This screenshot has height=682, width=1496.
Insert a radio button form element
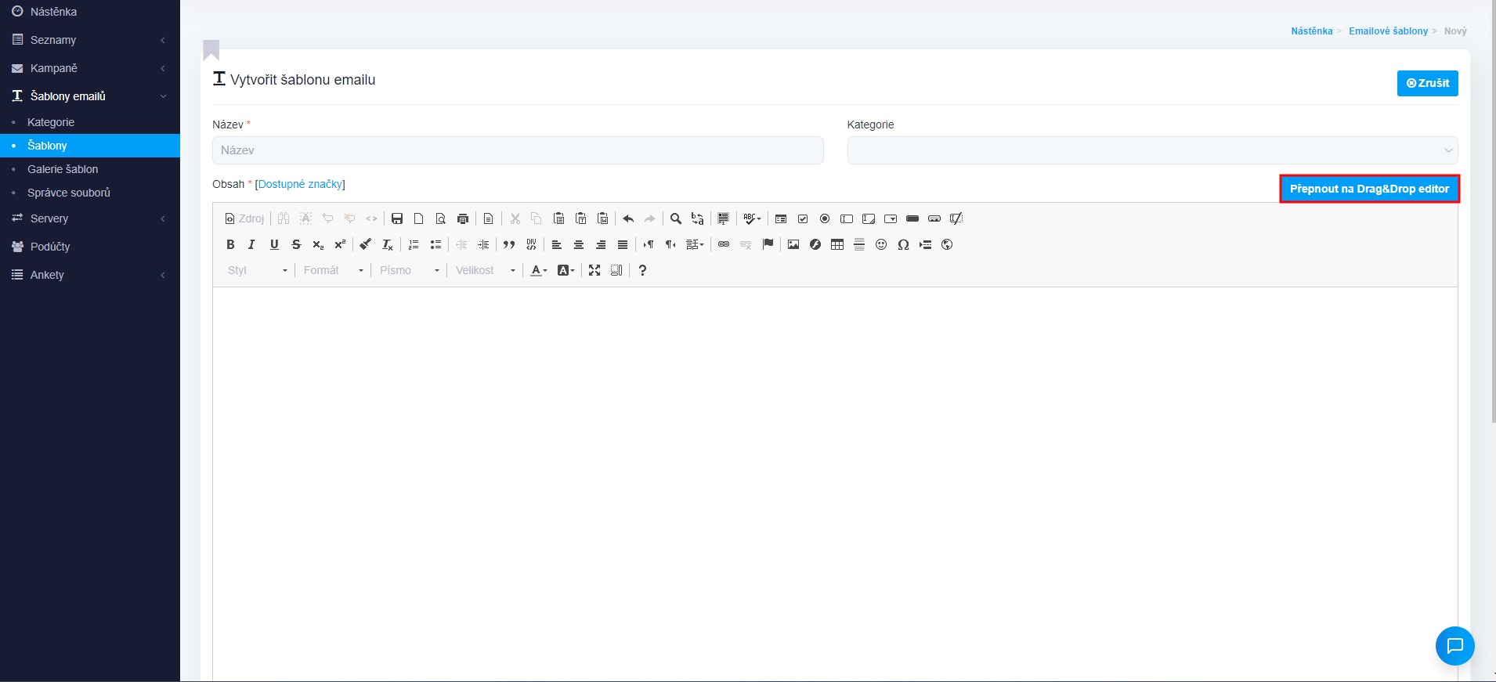click(x=825, y=218)
